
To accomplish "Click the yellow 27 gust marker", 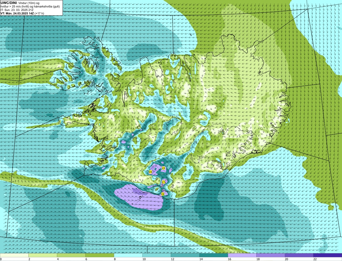I will pos(164,182).
